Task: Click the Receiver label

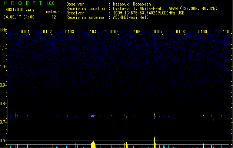Action: (75, 13)
